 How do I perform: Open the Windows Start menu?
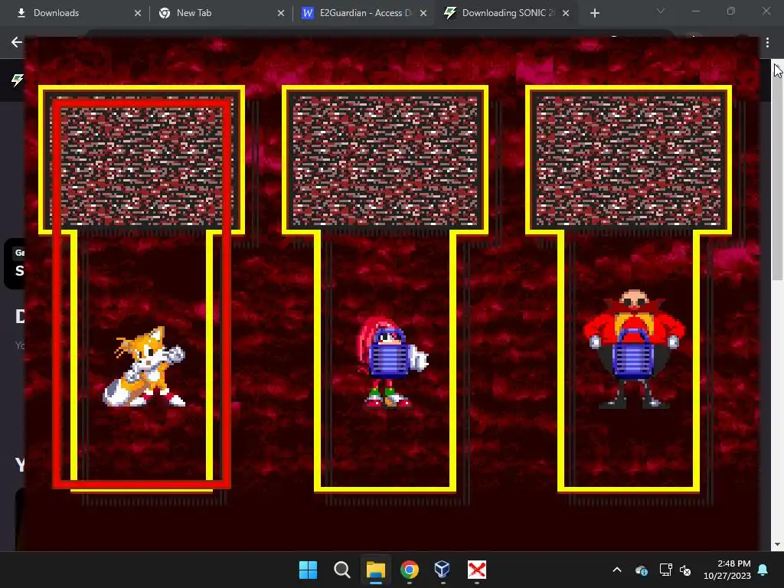[x=308, y=570]
